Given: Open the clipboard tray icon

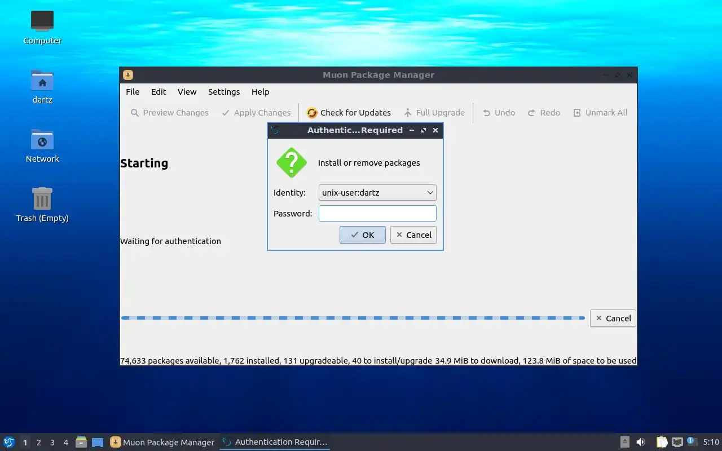Looking at the screenshot, I should pos(662,442).
